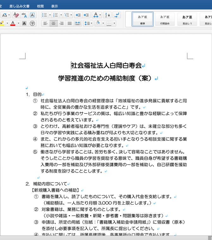This screenshot has width=212, height=240.
Task: Select the 標準 style
Action: (x=143, y=19)
